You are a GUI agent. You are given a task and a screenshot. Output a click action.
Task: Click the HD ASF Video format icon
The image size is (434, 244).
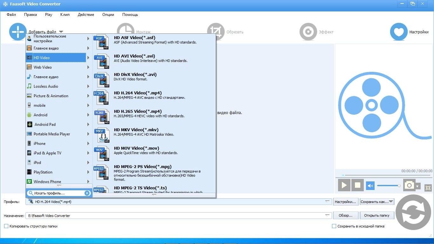[102, 42]
